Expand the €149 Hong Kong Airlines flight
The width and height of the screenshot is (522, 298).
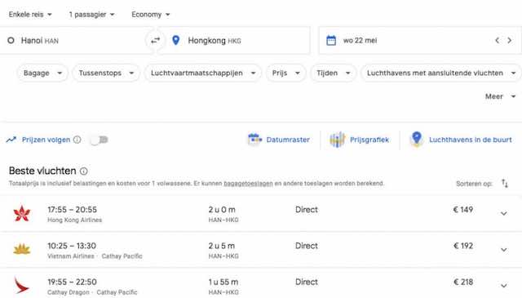point(504,213)
